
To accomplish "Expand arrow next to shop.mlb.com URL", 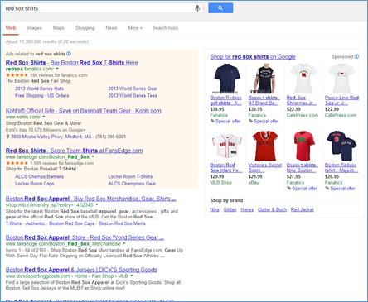I will pos(97,204).
